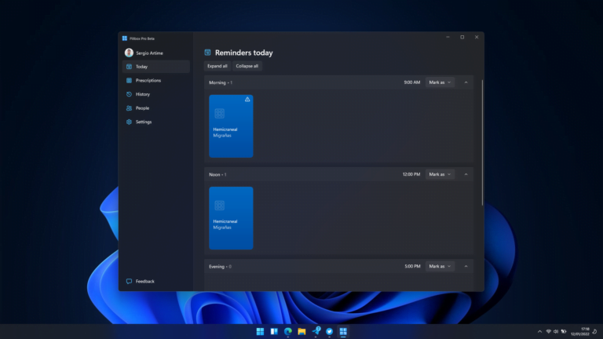Click the volume speaker tray icon

556,331
